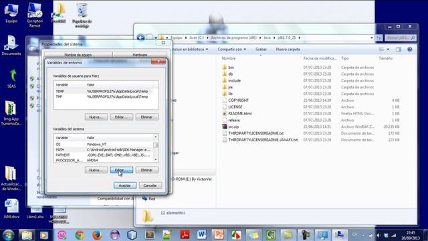The image size is (428, 241).
Task: Open the Windows Start menu
Action: tap(8, 235)
